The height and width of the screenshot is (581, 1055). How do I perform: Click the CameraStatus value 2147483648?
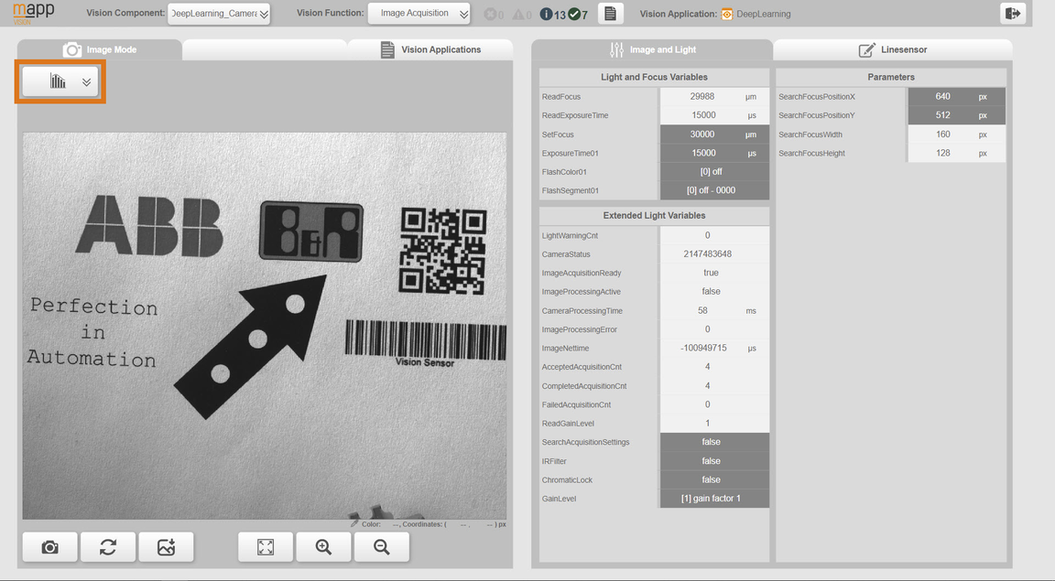tap(714, 254)
